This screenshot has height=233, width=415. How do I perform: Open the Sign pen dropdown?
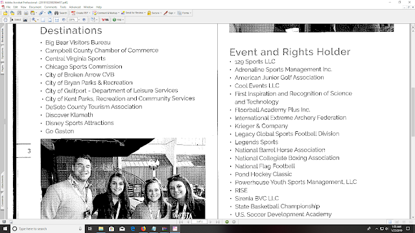[x=169, y=13]
